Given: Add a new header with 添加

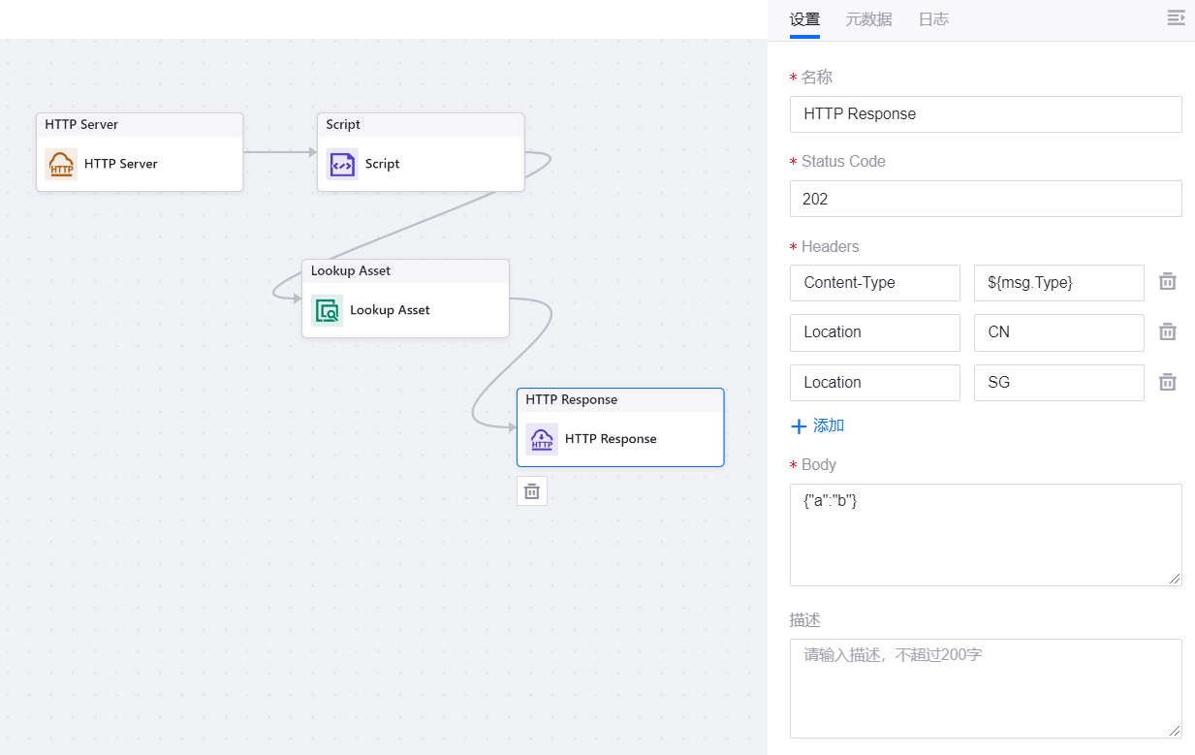Looking at the screenshot, I should coord(818,426).
